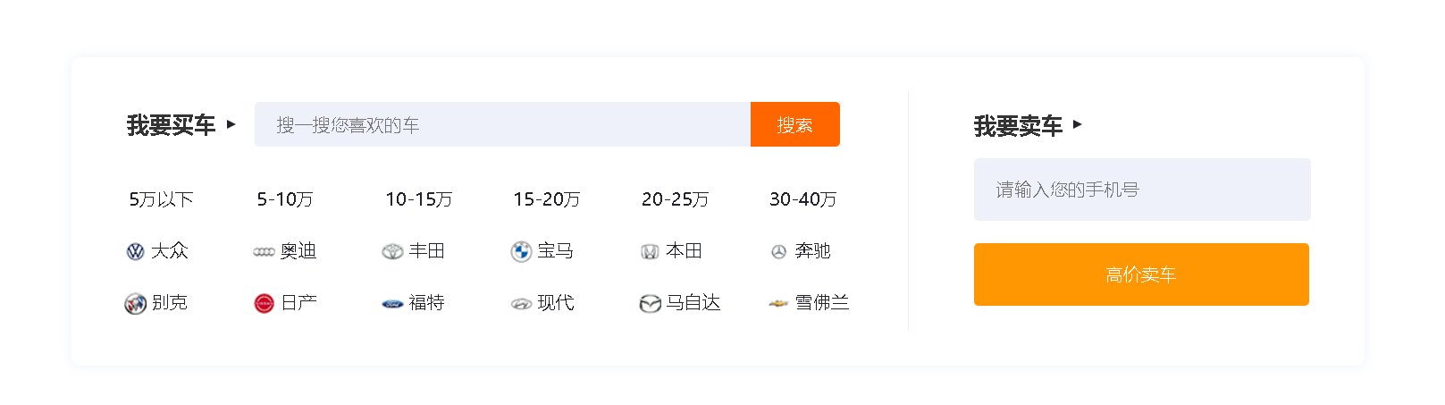
Task: Click the orange 搜索 button
Action: click(x=795, y=124)
